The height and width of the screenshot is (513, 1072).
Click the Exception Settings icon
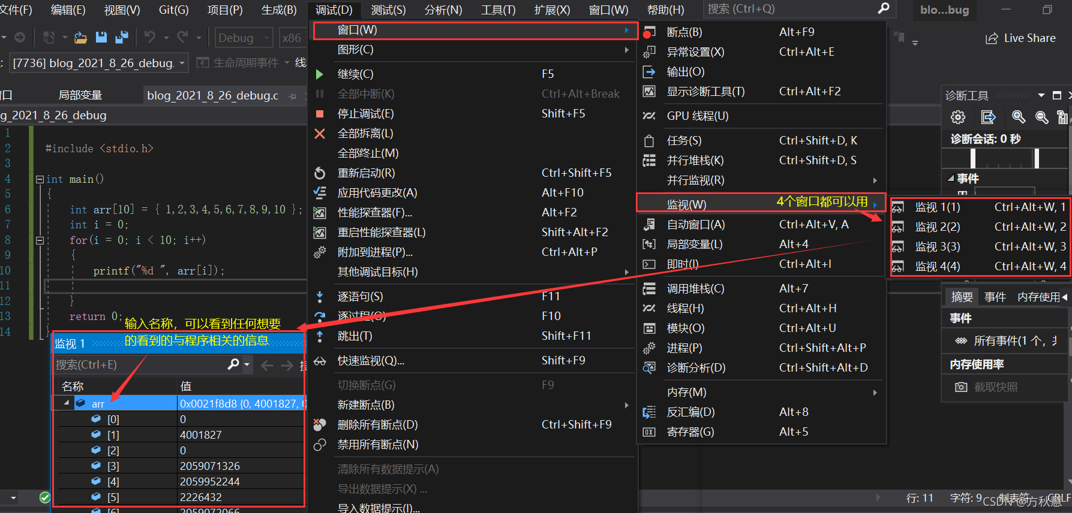point(648,52)
